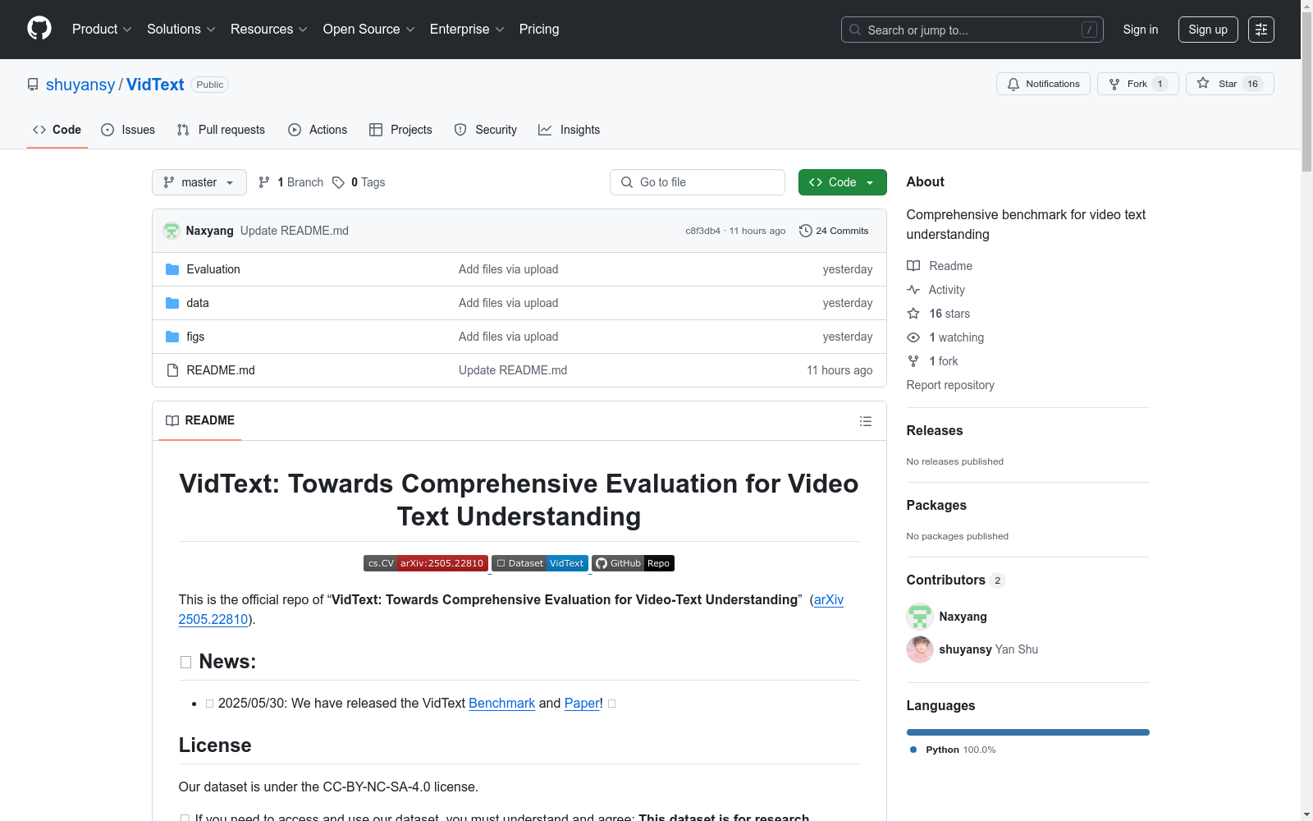Open the Actions tab
The image size is (1313, 821).
(318, 130)
